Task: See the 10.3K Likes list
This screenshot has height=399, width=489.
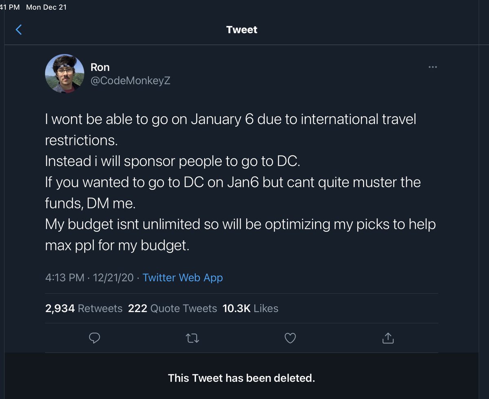Action: coord(250,308)
